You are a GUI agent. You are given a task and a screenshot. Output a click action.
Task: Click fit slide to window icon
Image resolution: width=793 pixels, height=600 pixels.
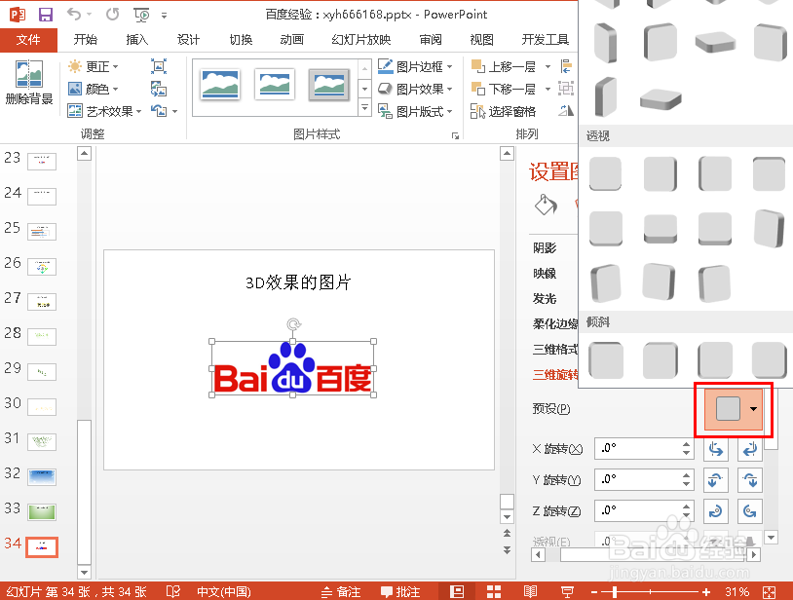pyautogui.click(x=769, y=592)
